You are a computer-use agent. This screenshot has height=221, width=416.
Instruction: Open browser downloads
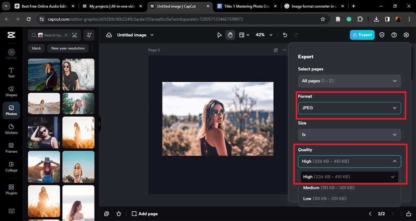(x=376, y=19)
